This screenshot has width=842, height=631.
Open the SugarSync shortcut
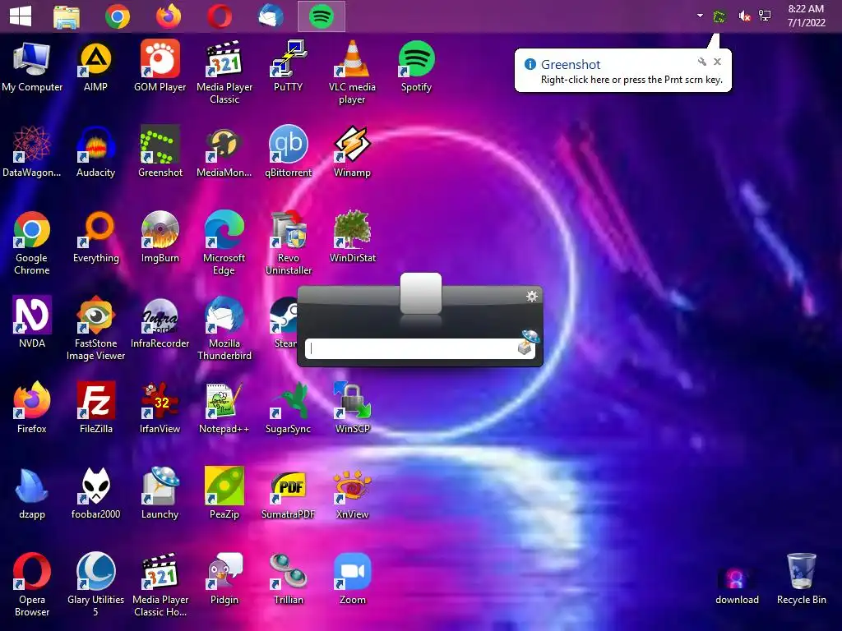tap(289, 408)
